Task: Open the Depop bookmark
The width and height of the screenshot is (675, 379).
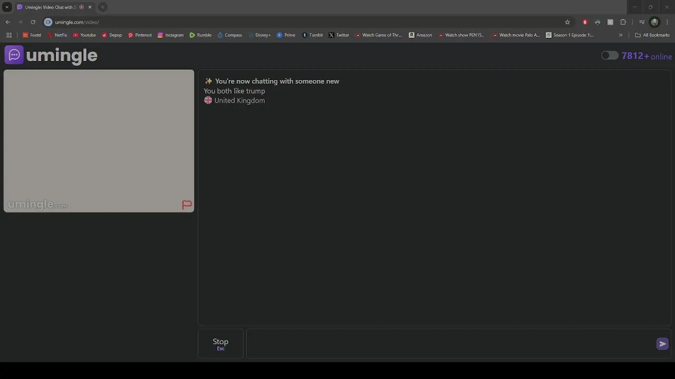Action: tap(112, 35)
